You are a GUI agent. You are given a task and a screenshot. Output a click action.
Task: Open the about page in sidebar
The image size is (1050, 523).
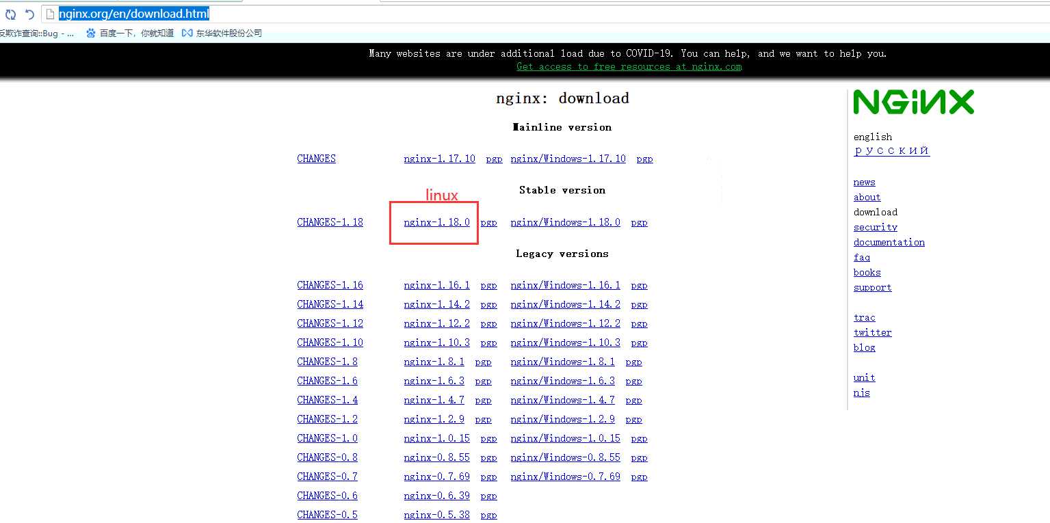coord(867,198)
